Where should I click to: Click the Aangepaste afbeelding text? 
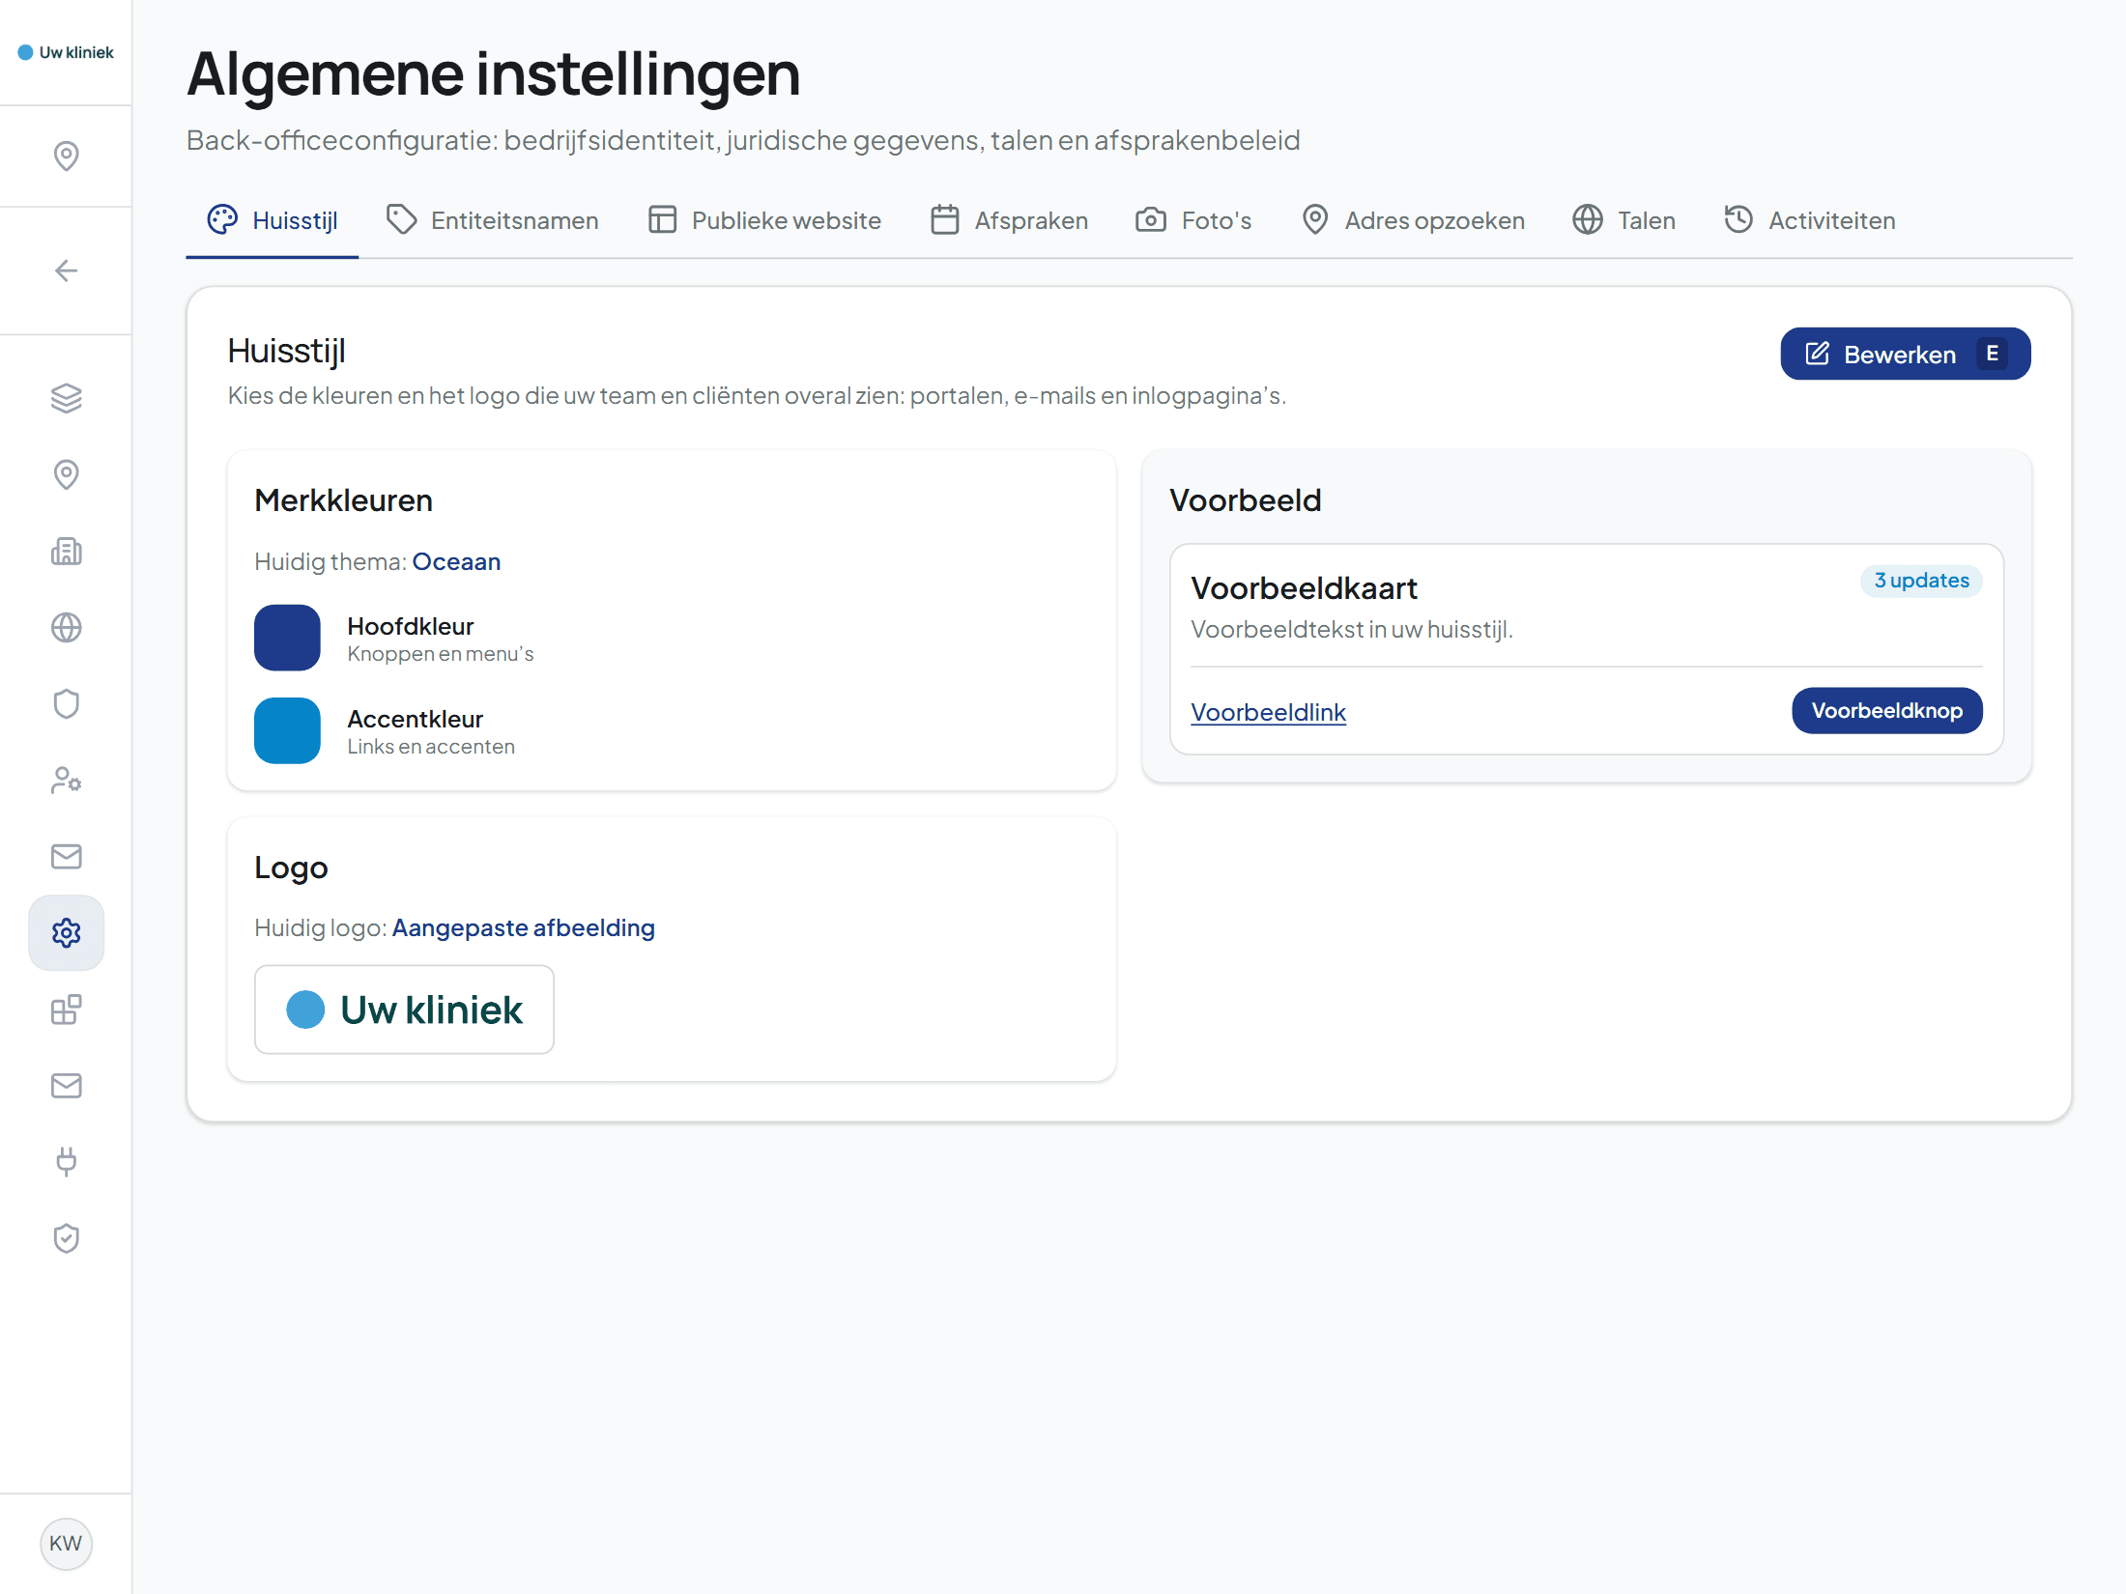[x=524, y=927]
